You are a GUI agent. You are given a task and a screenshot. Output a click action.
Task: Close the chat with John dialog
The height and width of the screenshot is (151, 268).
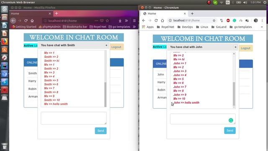point(235,47)
